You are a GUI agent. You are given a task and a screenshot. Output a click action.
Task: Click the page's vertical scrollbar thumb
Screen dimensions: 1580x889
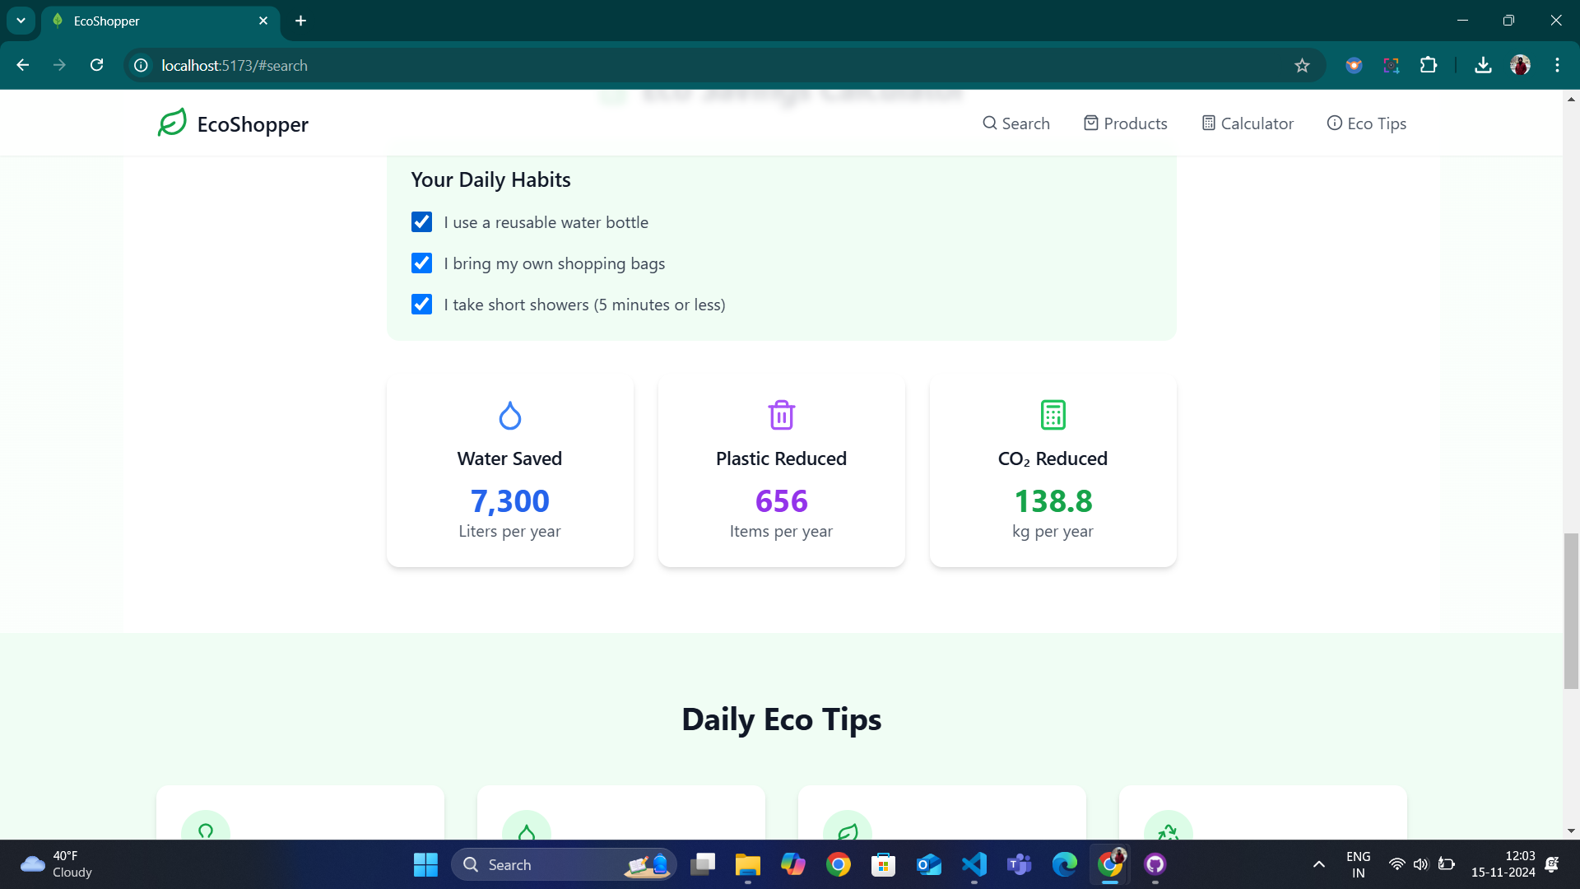(1571, 611)
